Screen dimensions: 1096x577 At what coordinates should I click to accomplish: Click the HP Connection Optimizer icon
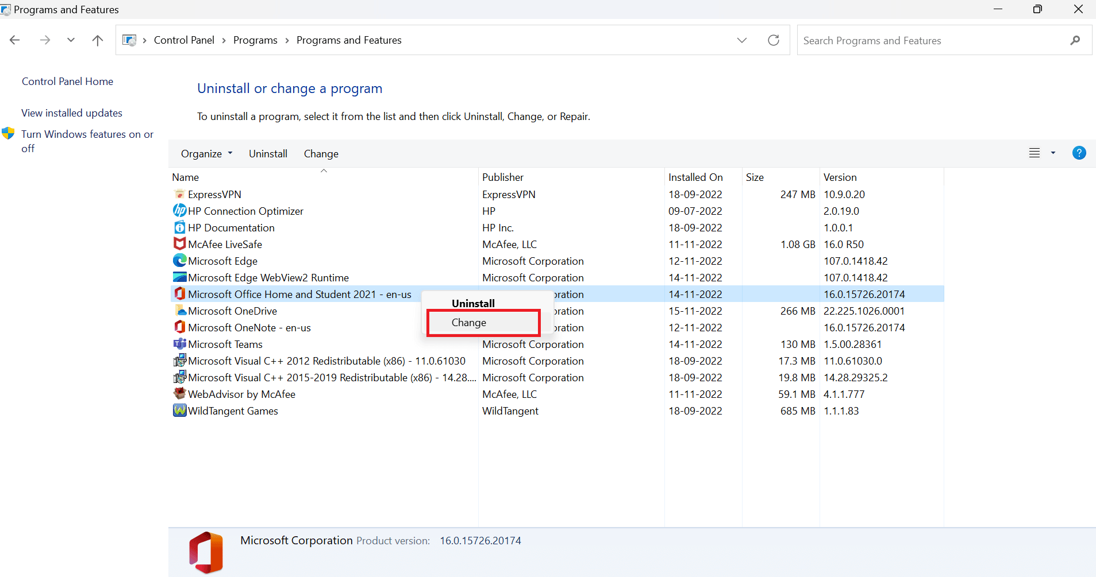pyautogui.click(x=179, y=211)
